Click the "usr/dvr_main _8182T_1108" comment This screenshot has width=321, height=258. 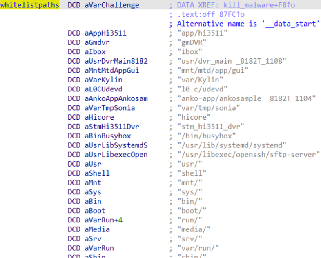click(x=232, y=61)
